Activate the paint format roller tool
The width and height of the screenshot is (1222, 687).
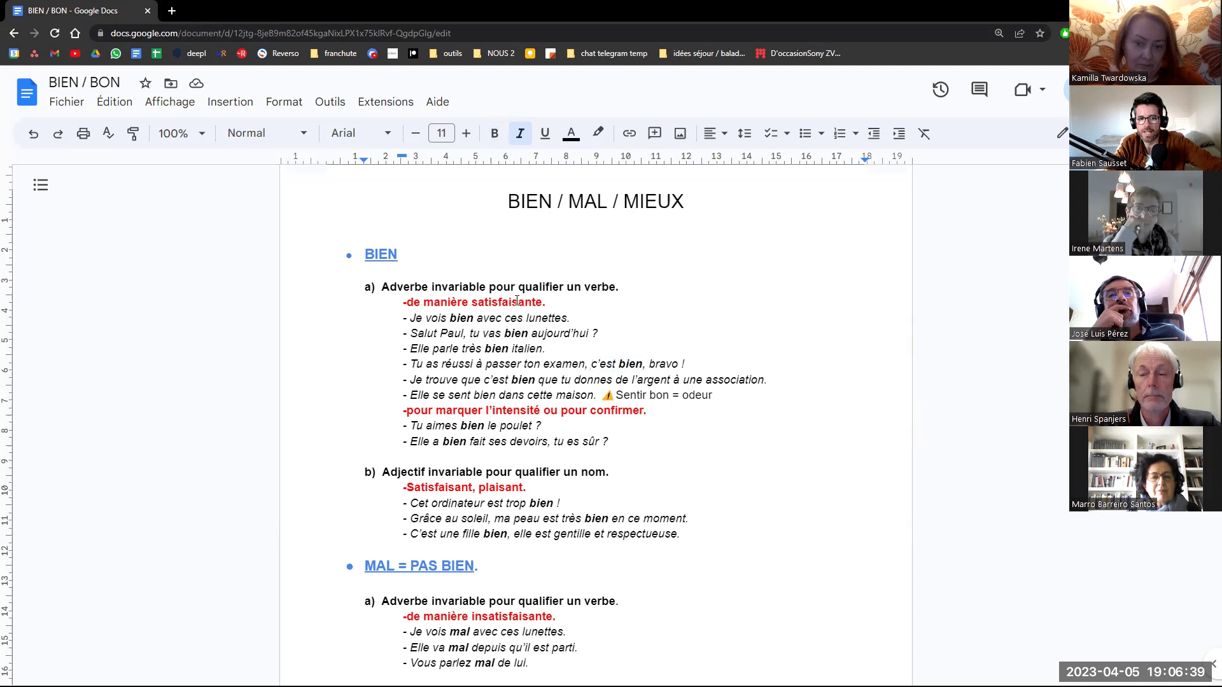click(133, 134)
